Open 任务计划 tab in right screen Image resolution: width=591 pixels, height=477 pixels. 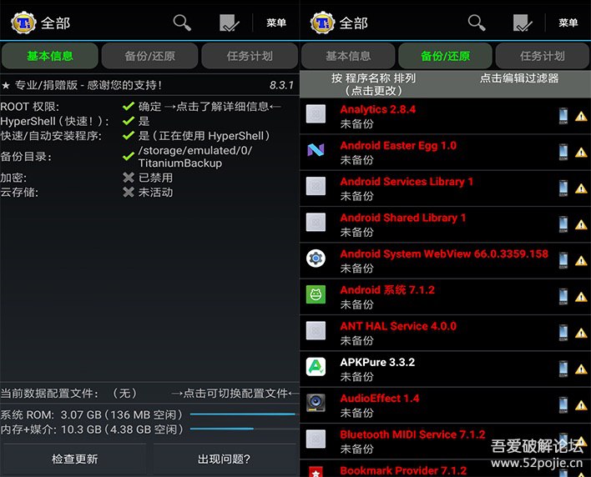point(543,56)
